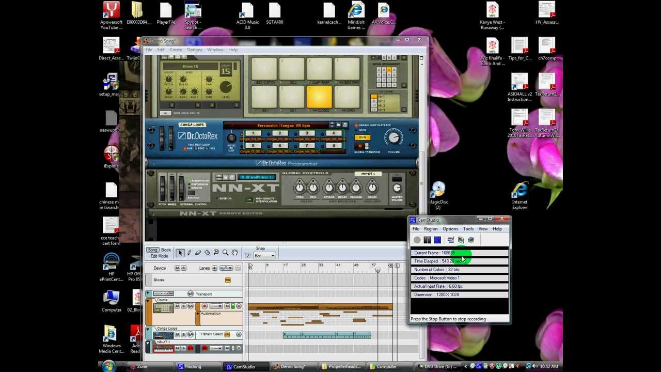The image size is (661, 372).
Task: Select the Arrow selection tool in sequencer
Action: [180, 253]
